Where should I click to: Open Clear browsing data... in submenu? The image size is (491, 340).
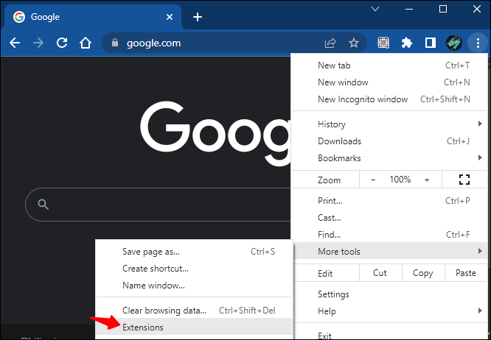[x=194, y=311]
